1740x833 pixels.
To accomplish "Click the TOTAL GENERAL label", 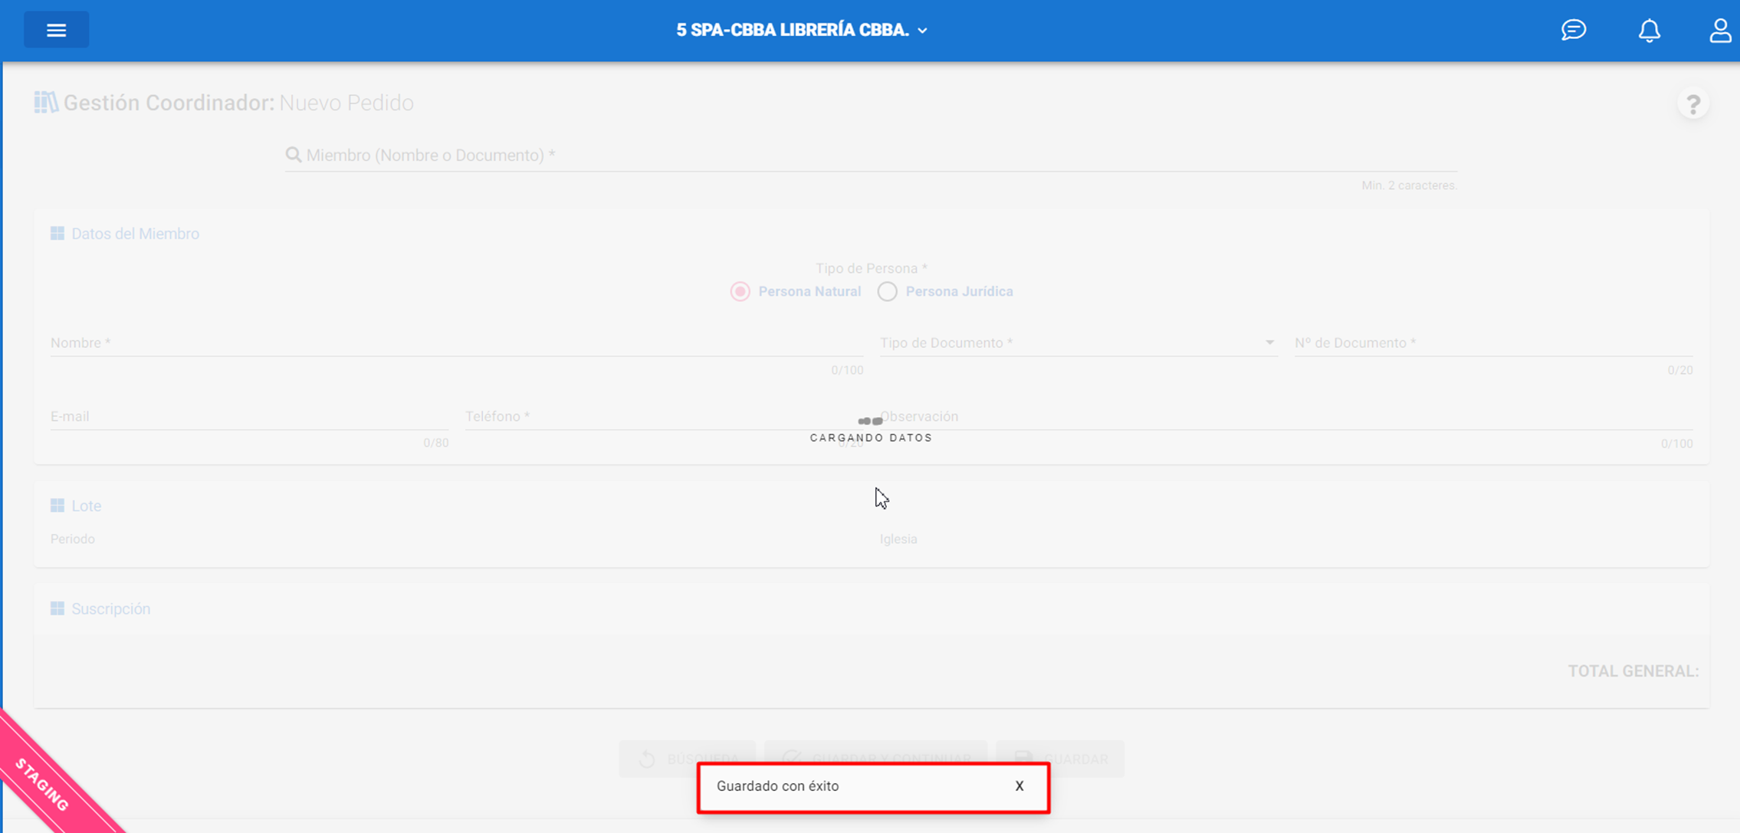I will [x=1633, y=671].
